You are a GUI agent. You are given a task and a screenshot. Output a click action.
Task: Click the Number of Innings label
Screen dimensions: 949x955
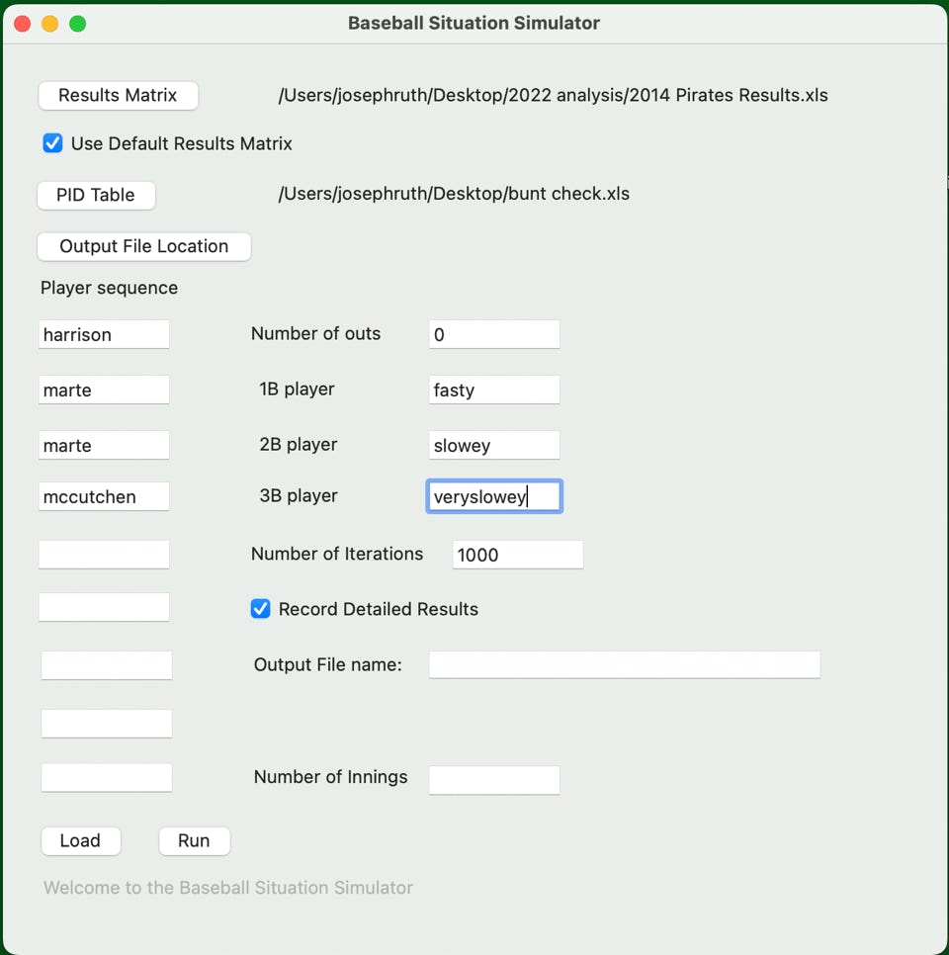coord(331,777)
